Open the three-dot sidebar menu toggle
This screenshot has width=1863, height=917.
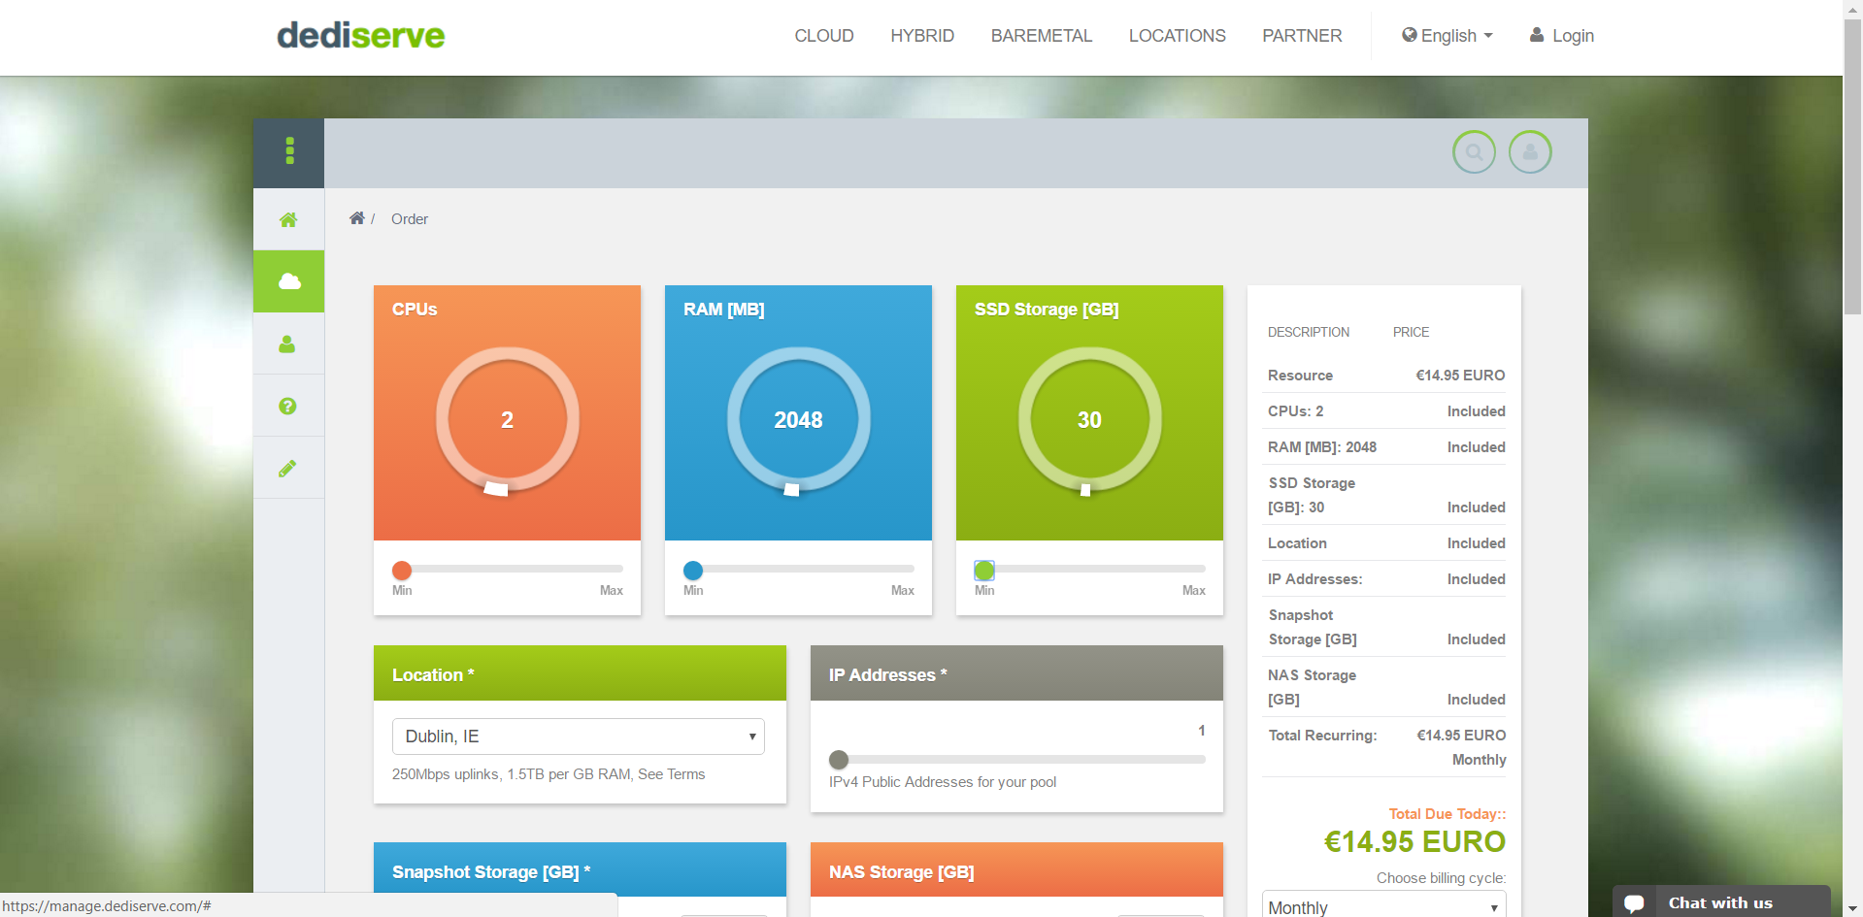coord(289,151)
